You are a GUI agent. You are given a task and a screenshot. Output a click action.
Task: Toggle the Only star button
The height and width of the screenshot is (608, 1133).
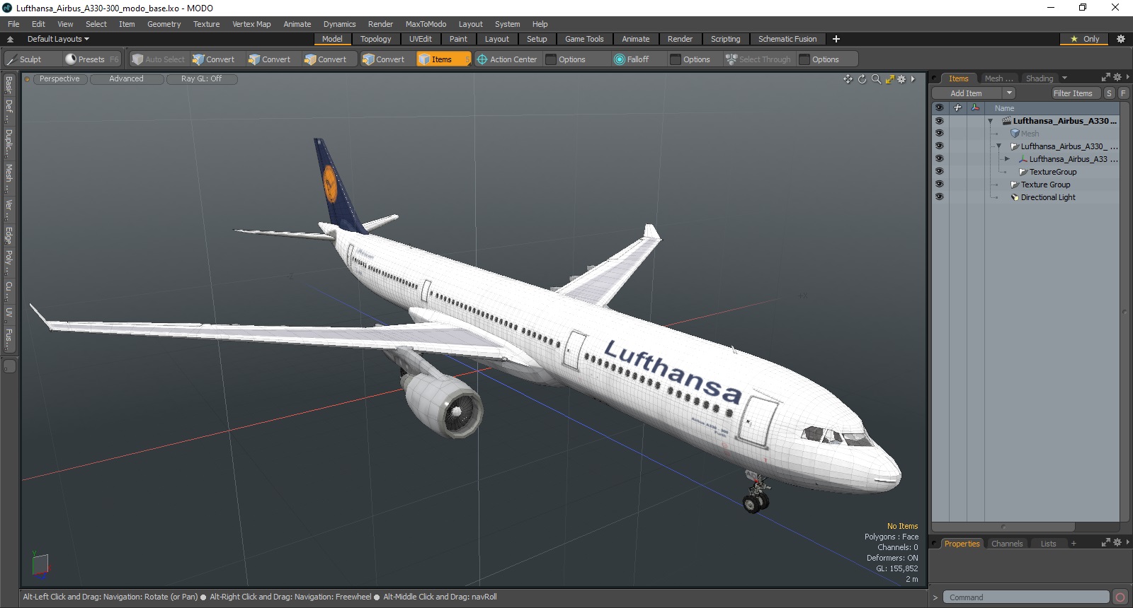tap(1086, 39)
